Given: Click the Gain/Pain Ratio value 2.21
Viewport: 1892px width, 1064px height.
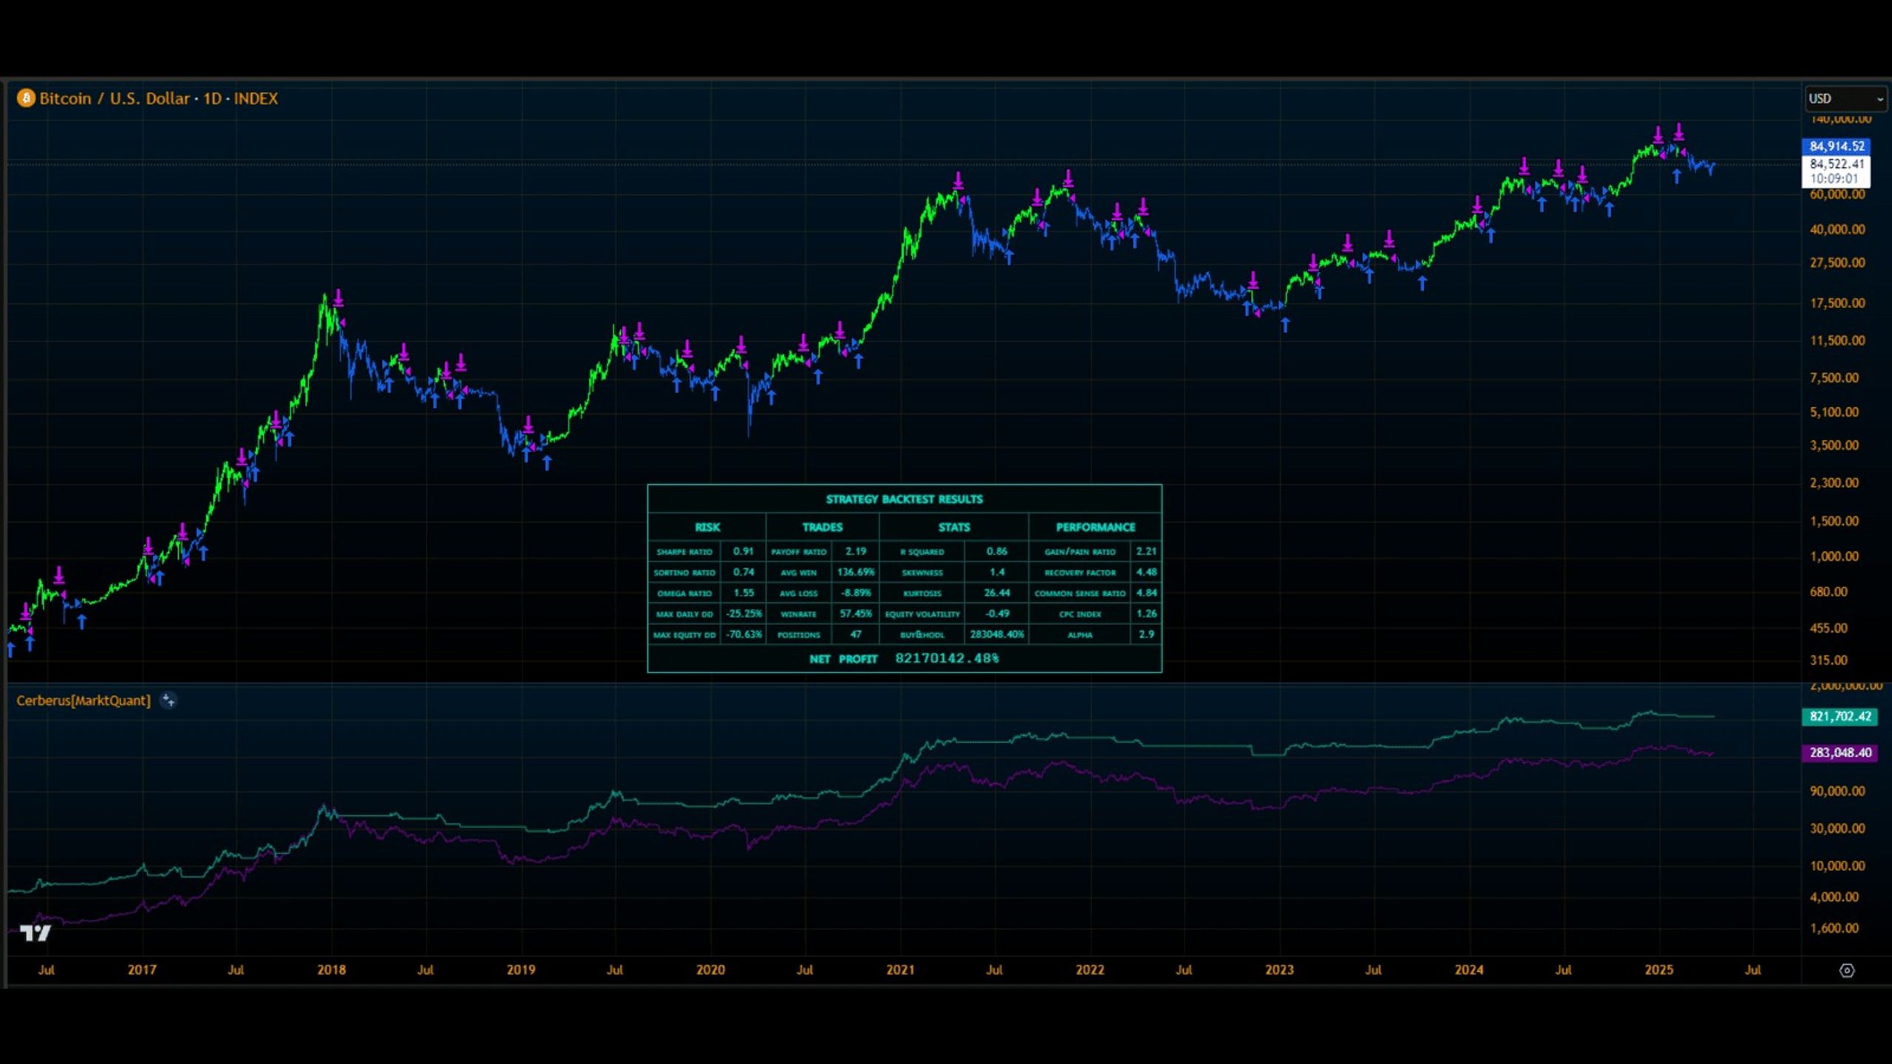Looking at the screenshot, I should (x=1146, y=551).
